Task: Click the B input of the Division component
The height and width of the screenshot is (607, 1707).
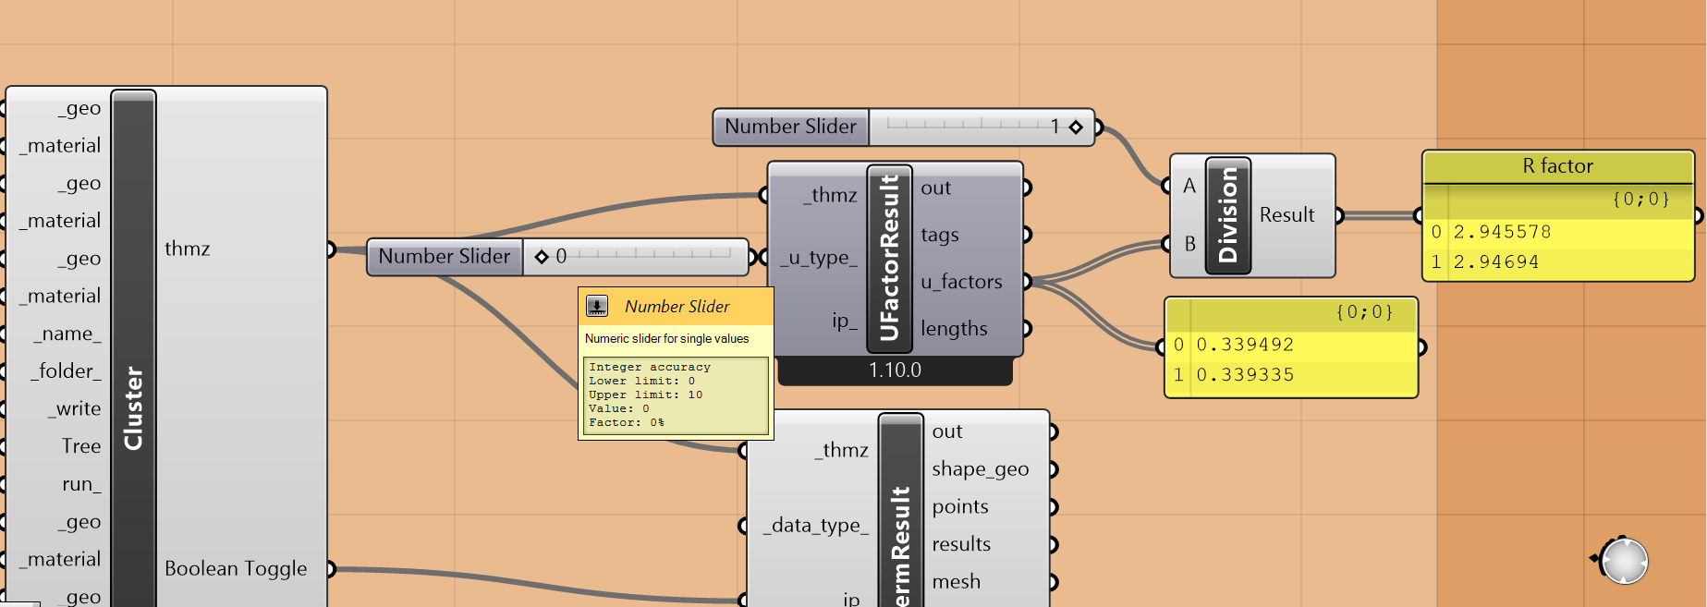Action: point(1190,244)
